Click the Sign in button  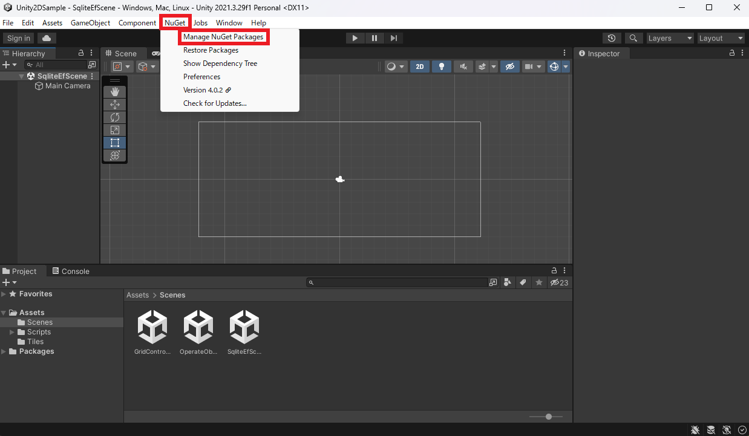tap(19, 38)
